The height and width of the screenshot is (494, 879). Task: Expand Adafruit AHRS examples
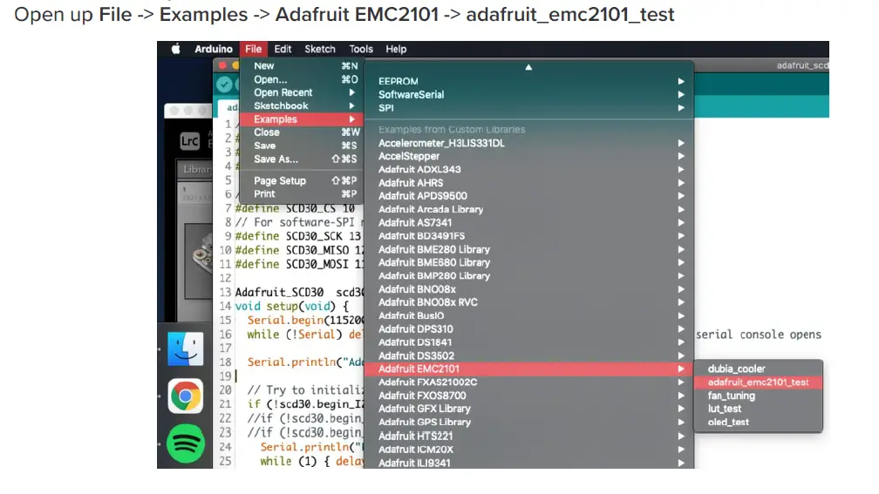point(529,183)
